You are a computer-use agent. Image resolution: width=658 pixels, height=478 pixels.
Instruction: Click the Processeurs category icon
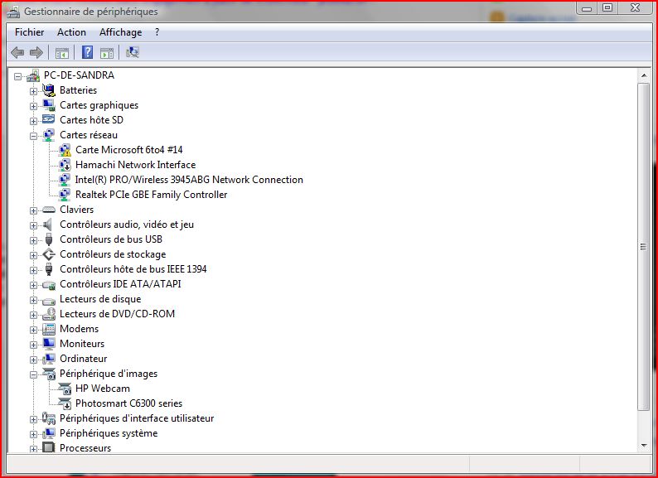tap(48, 448)
